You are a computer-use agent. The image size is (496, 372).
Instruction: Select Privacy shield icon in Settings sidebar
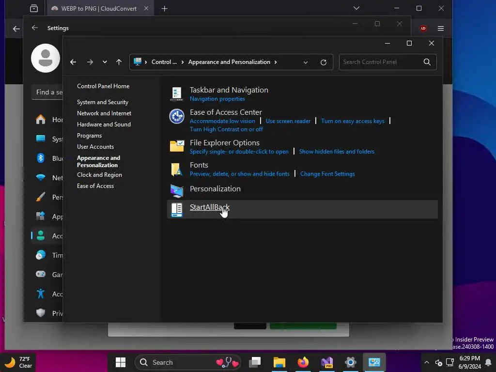(x=41, y=313)
